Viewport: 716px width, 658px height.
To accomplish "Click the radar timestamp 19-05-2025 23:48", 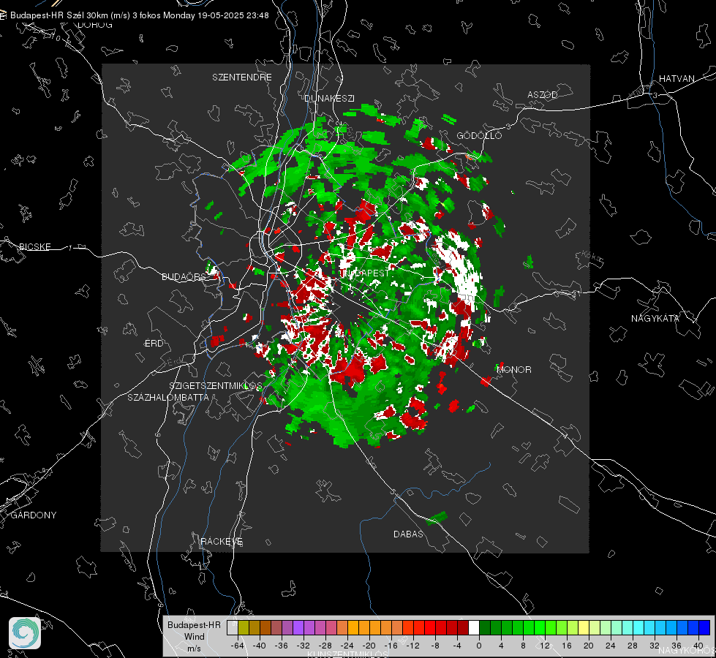I will click(233, 15).
